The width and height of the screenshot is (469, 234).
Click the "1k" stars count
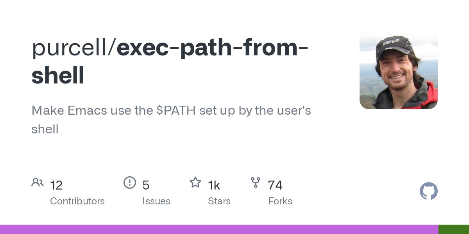coord(214,185)
